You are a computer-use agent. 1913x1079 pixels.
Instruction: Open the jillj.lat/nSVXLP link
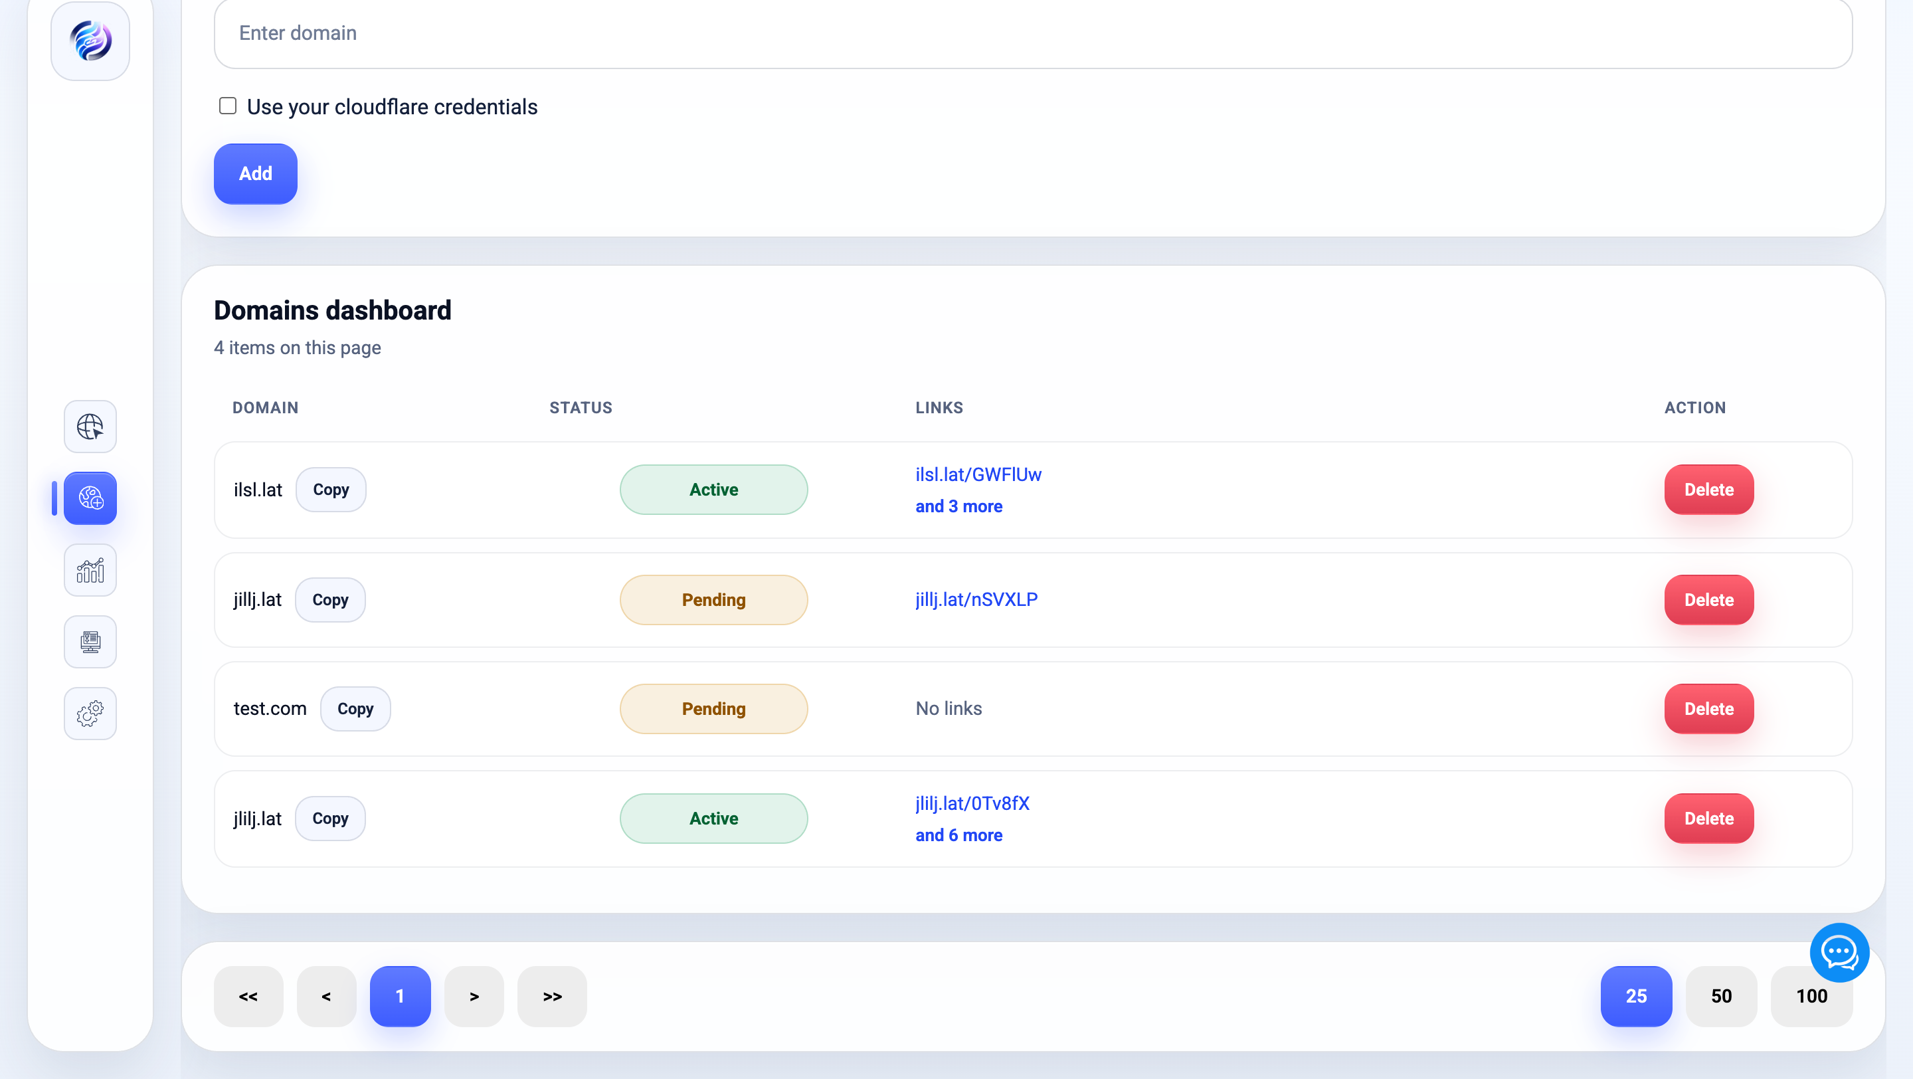(976, 599)
